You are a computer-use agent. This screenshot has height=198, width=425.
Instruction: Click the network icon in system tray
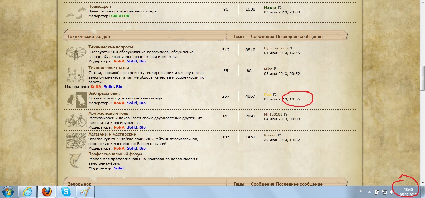coord(384,192)
